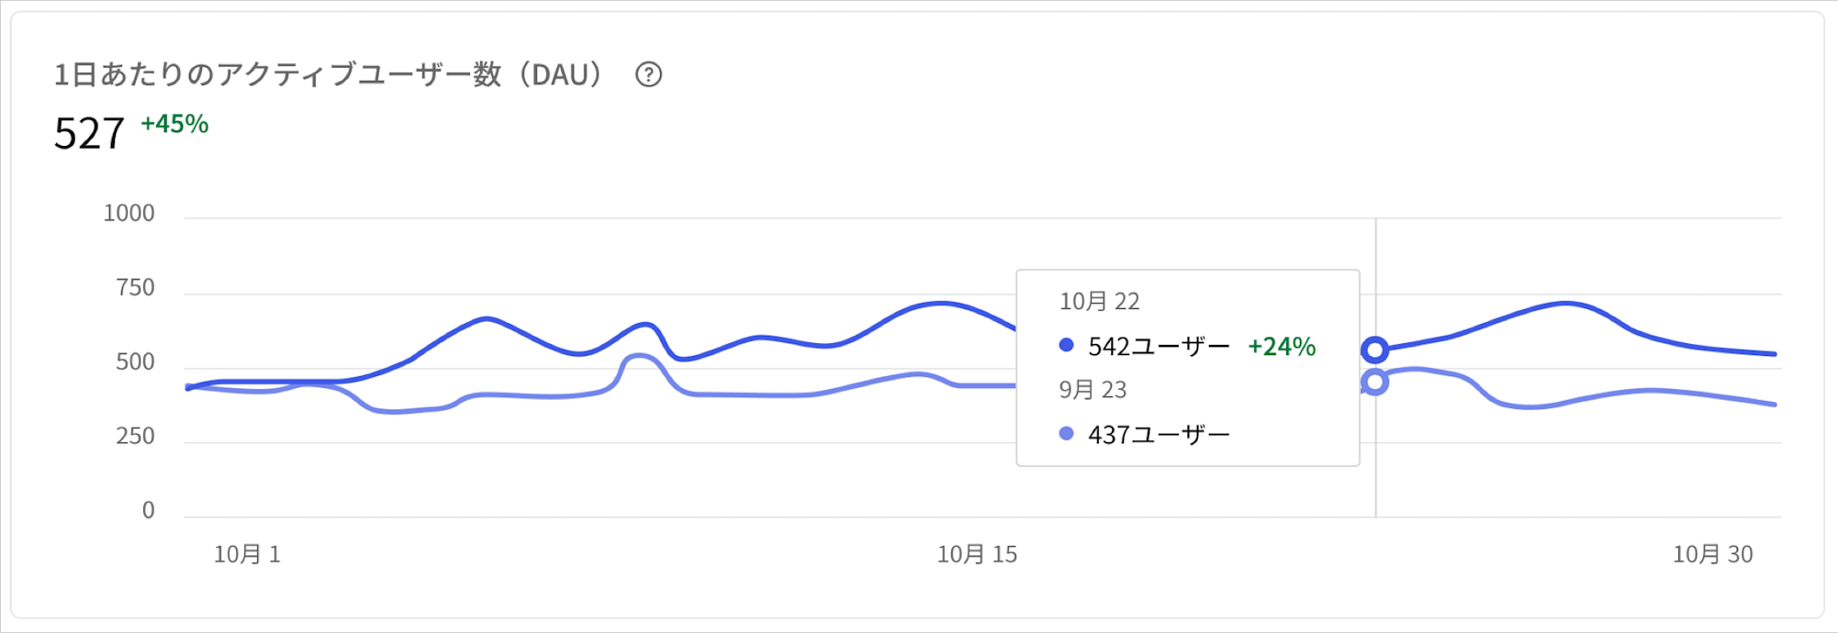Click the 750 y-axis label
Image resolution: width=1838 pixels, height=633 pixels.
point(135,288)
